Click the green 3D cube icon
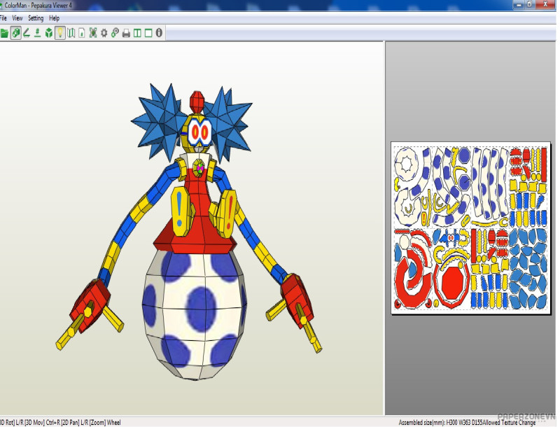This screenshot has width=560, height=427. click(48, 33)
